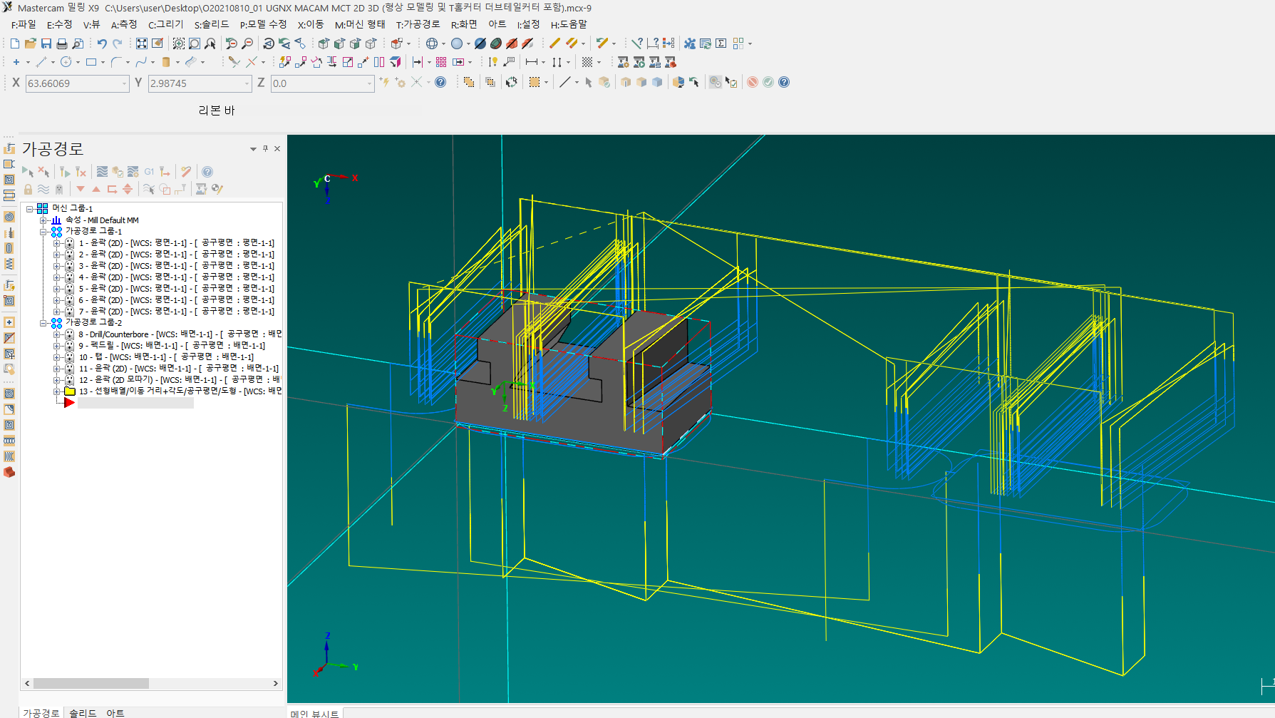The height and width of the screenshot is (718, 1275).
Task: Select the 메인 뷰시트 viewsheet tab
Action: point(314,714)
